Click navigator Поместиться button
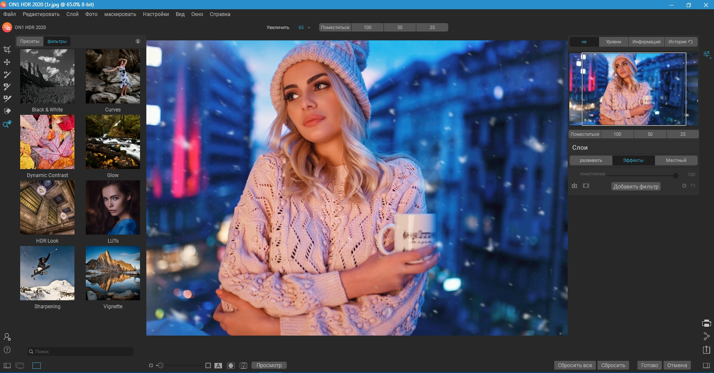714x373 pixels. pos(585,134)
